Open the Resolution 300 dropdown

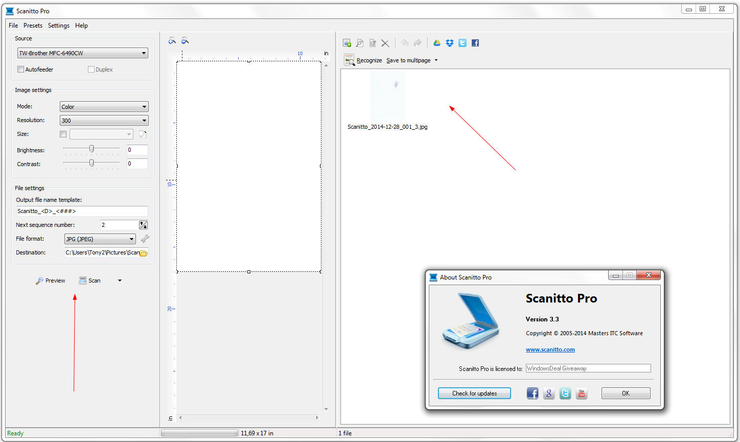click(104, 121)
